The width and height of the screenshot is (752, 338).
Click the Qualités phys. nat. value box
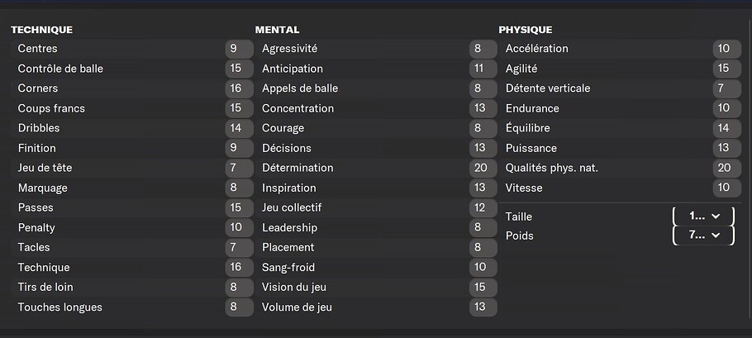(x=727, y=168)
